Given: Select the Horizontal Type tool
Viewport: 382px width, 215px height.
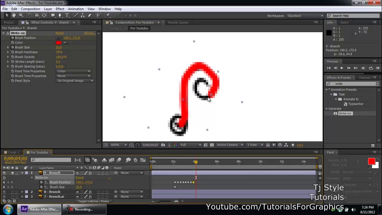Looking at the screenshot, I should point(67,15).
